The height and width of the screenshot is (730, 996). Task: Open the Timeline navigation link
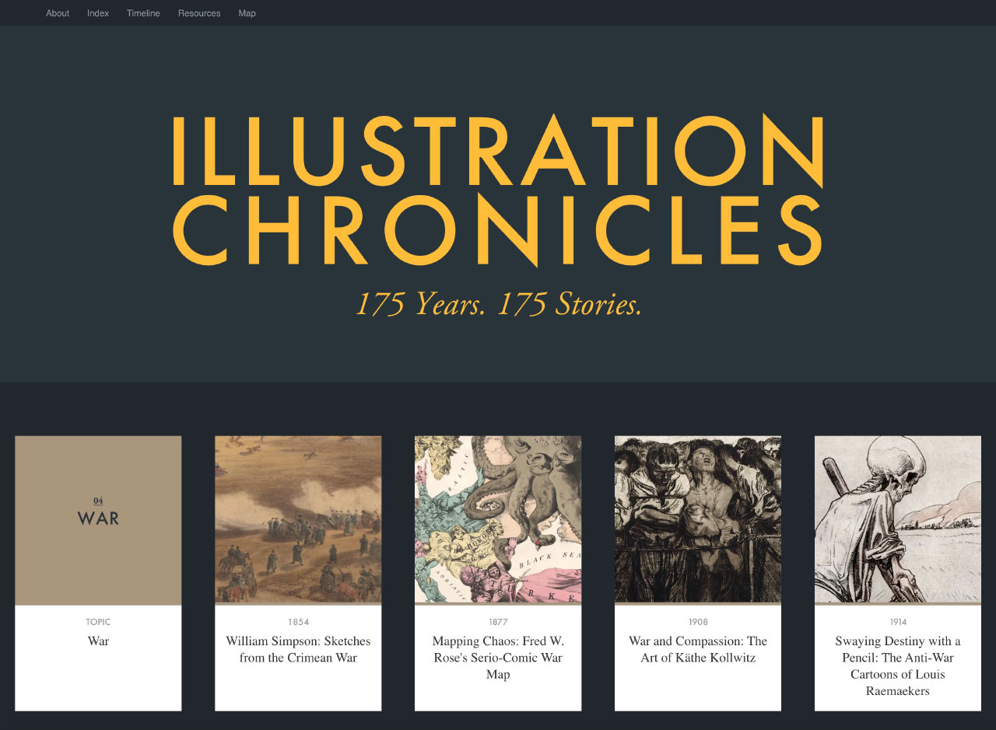pyautogui.click(x=143, y=13)
